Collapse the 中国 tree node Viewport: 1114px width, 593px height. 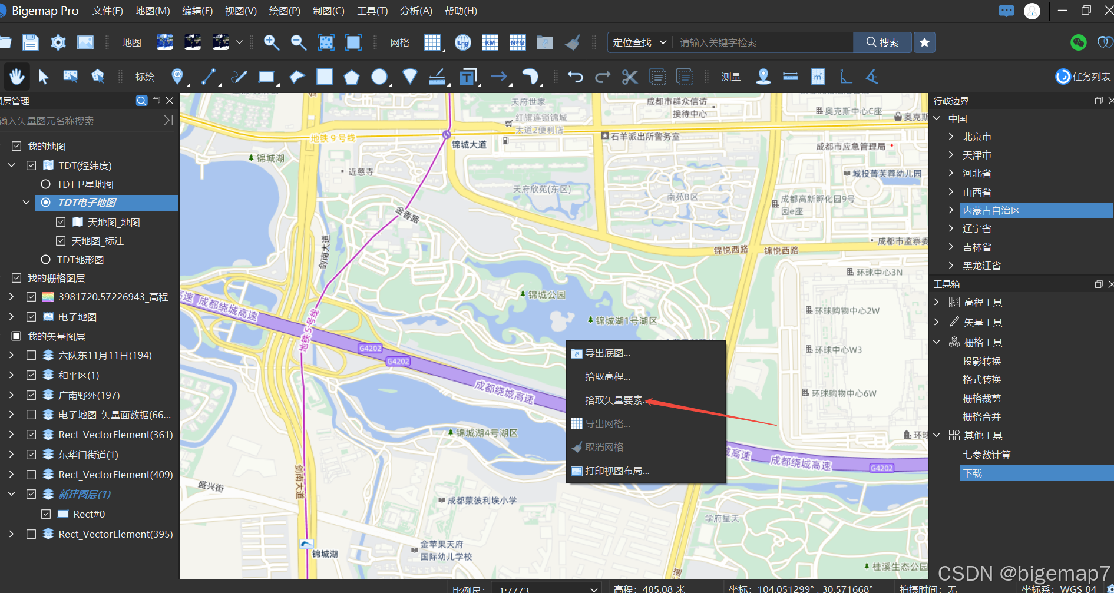coord(937,118)
